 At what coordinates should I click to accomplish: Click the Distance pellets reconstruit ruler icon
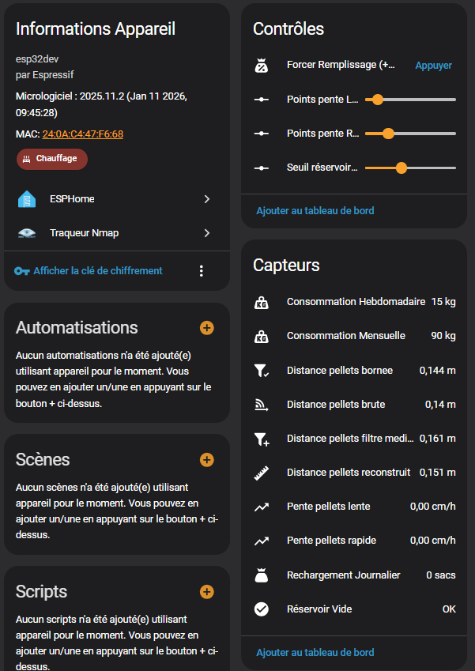point(262,473)
